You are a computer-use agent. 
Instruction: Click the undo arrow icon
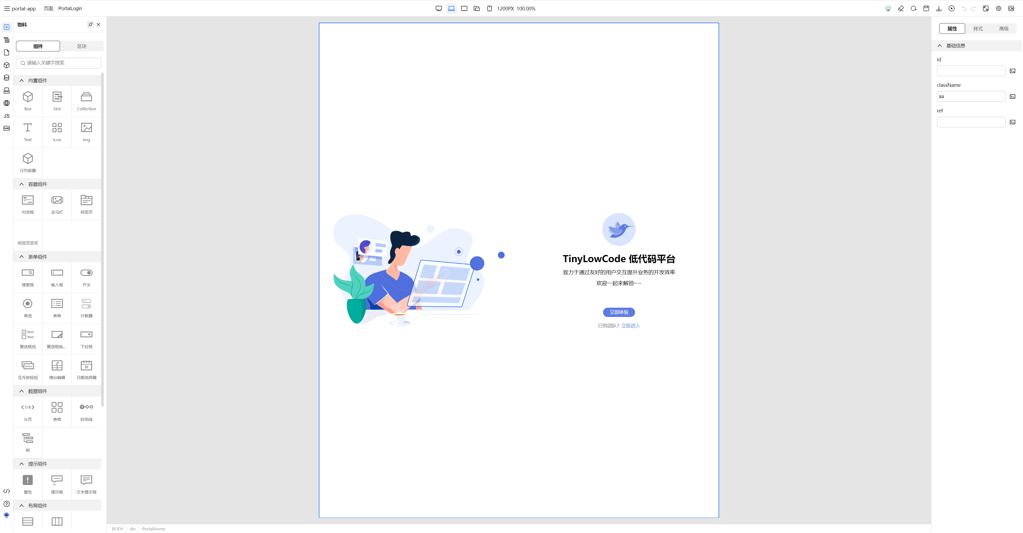click(964, 8)
